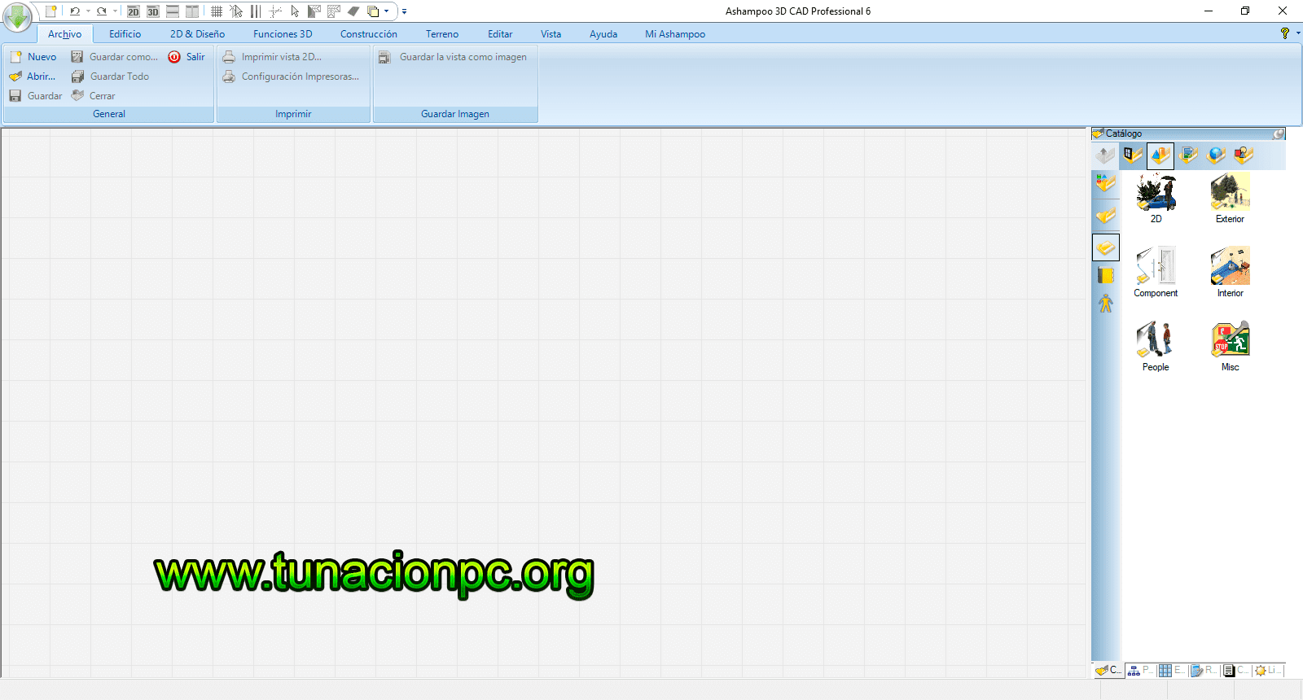Click Guardar la vista como imagen

454,57
